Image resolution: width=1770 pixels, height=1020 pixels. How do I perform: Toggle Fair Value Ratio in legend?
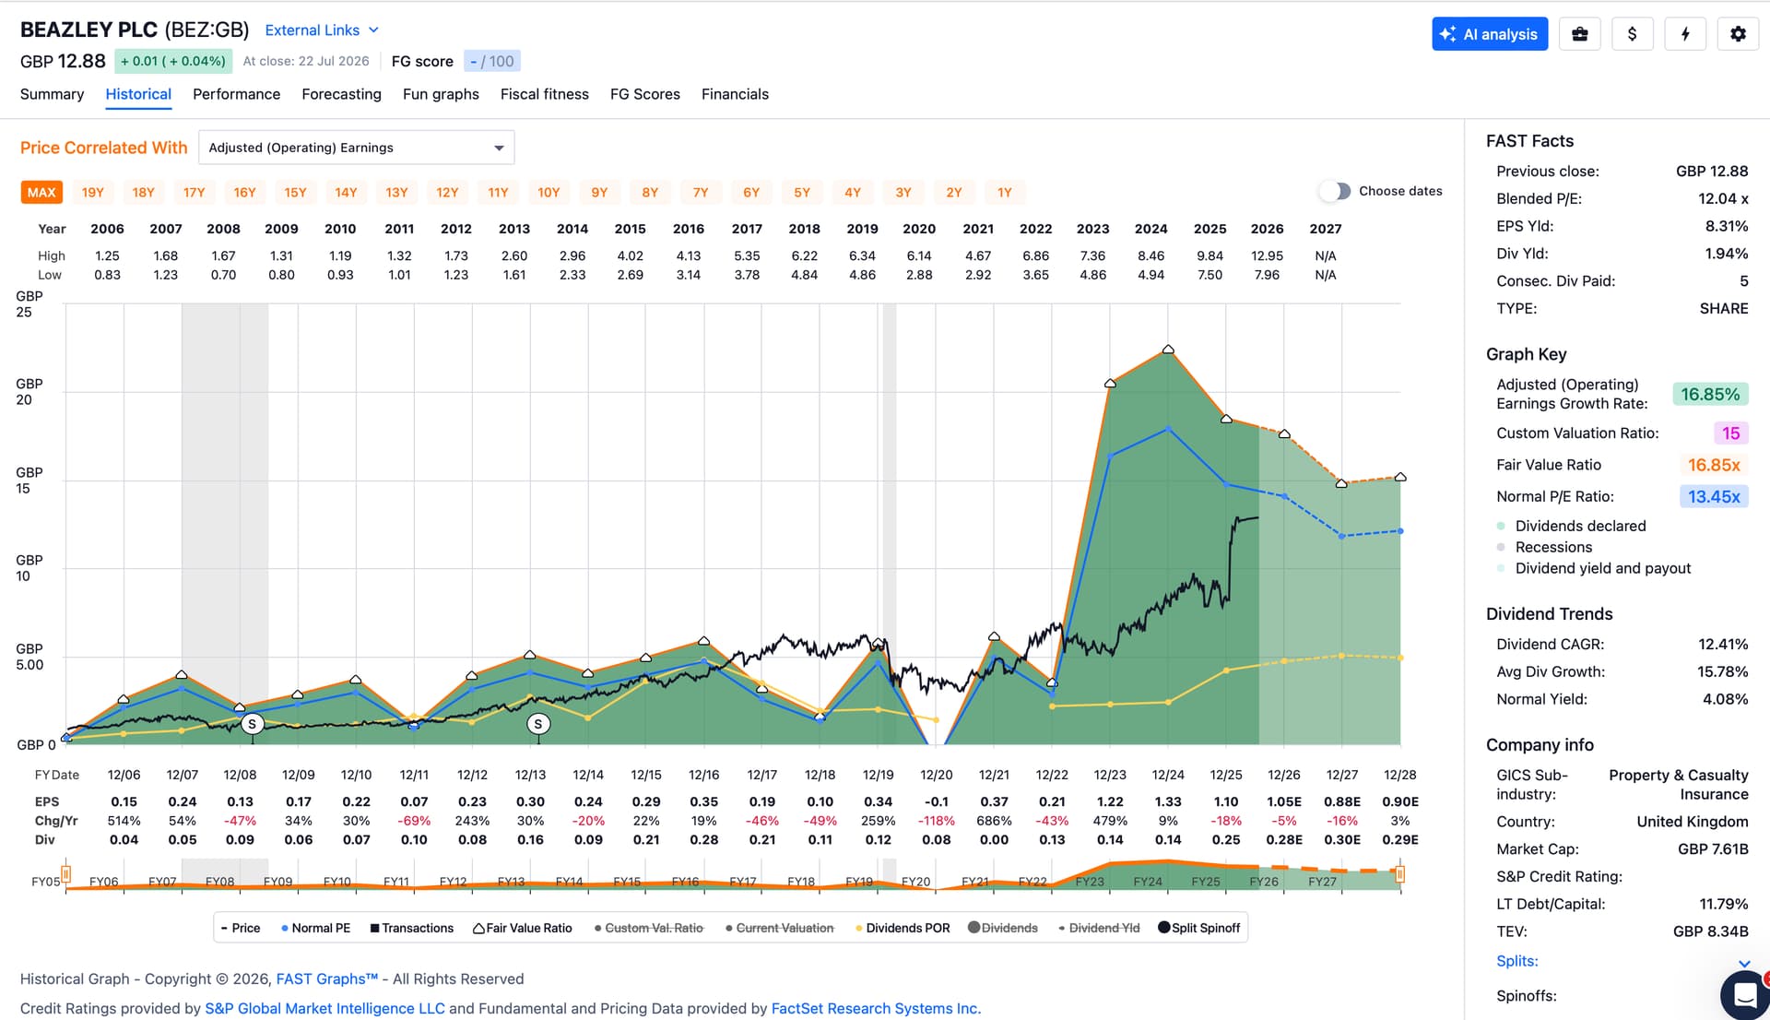tap(523, 928)
